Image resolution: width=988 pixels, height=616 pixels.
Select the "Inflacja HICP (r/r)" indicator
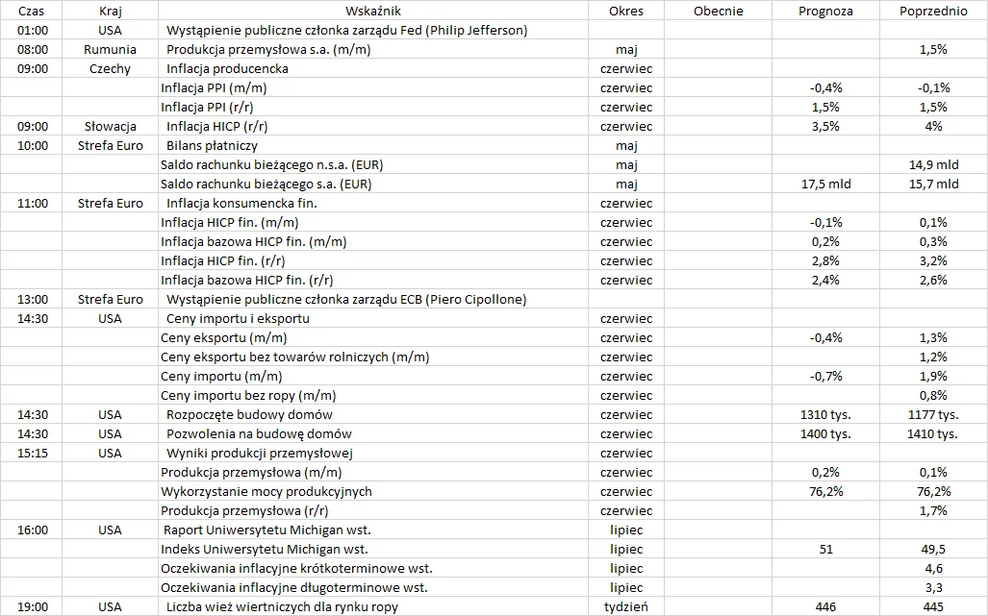click(216, 127)
